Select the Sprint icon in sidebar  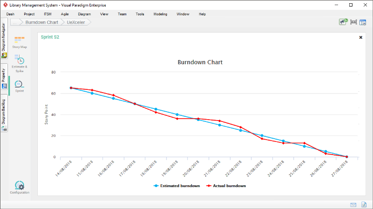pos(19,86)
